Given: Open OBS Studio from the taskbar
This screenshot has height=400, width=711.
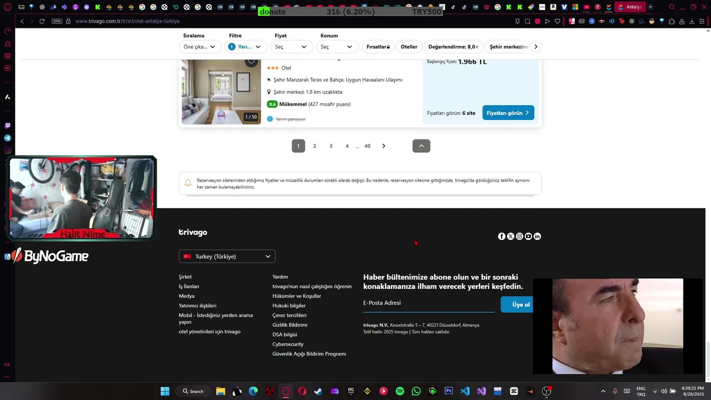Looking at the screenshot, I should point(547,391).
